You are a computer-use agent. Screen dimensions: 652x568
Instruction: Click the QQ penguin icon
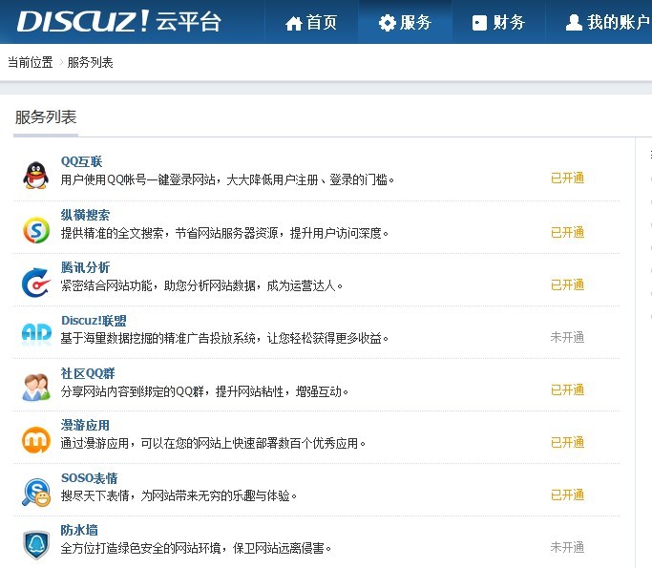[x=35, y=176]
